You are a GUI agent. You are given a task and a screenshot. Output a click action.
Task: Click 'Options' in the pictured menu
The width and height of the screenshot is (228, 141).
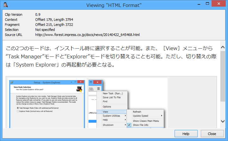pyautogui.click(x=107, y=107)
